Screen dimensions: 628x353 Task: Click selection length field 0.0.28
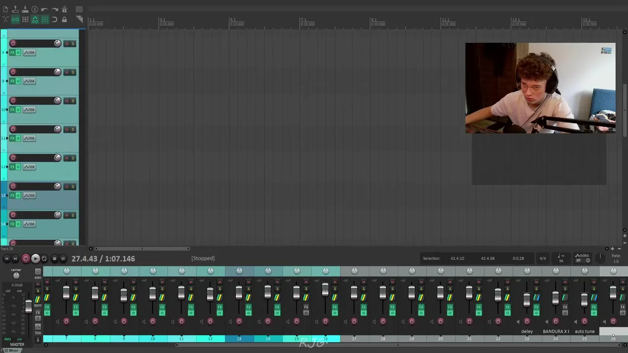click(x=518, y=258)
